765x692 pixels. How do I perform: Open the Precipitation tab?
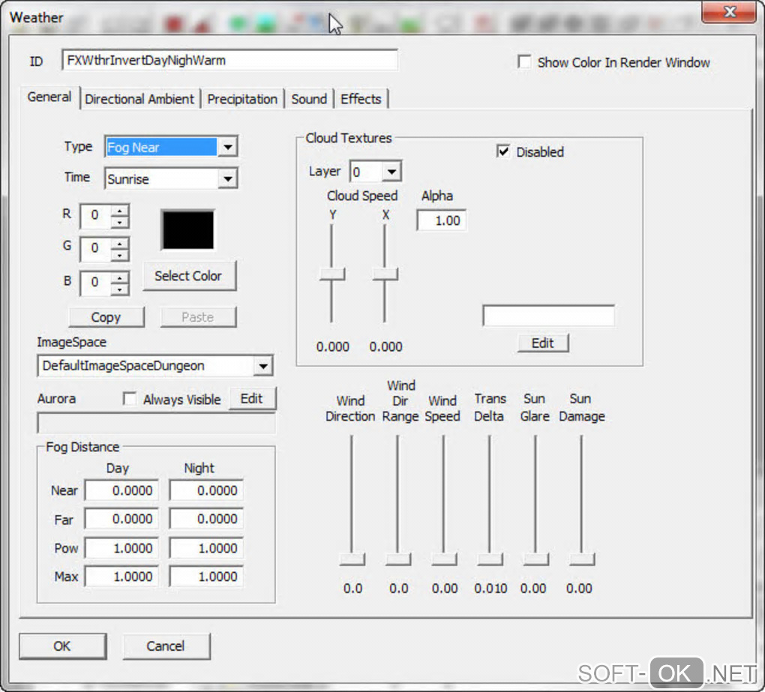242,99
